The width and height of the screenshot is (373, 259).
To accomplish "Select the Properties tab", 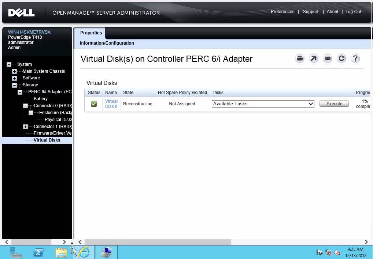I will pos(91,33).
